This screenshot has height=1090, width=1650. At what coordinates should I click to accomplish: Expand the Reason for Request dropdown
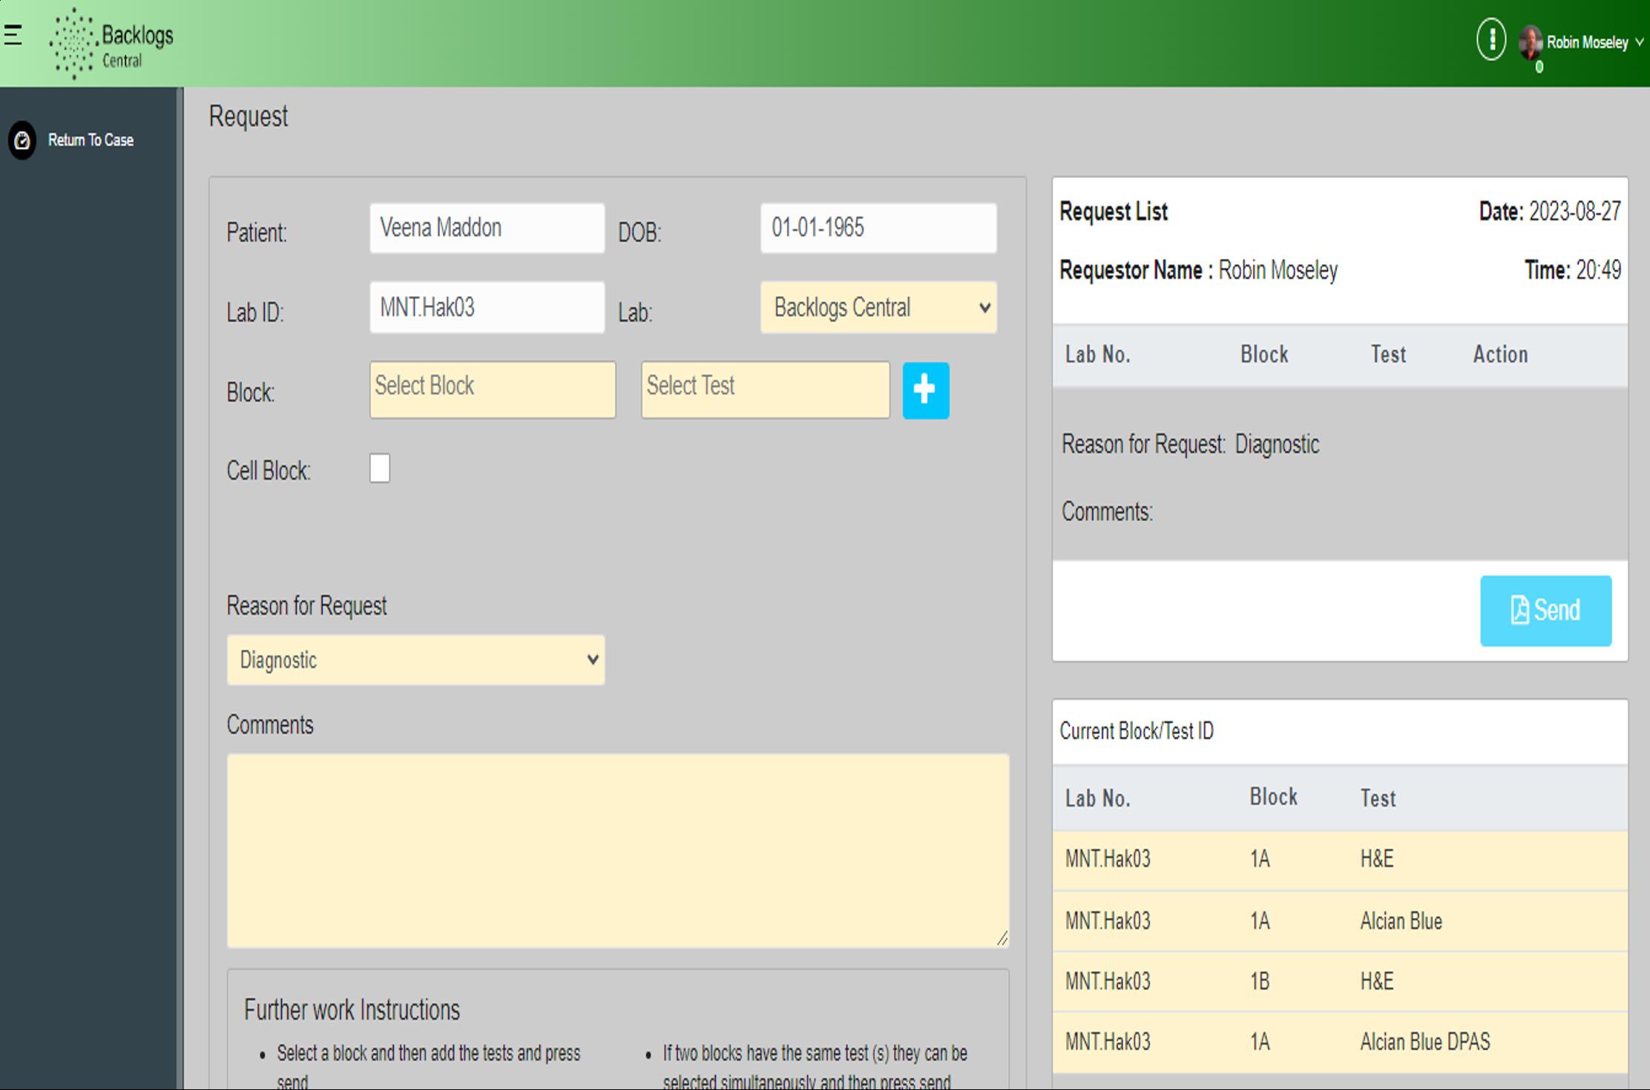(x=415, y=660)
